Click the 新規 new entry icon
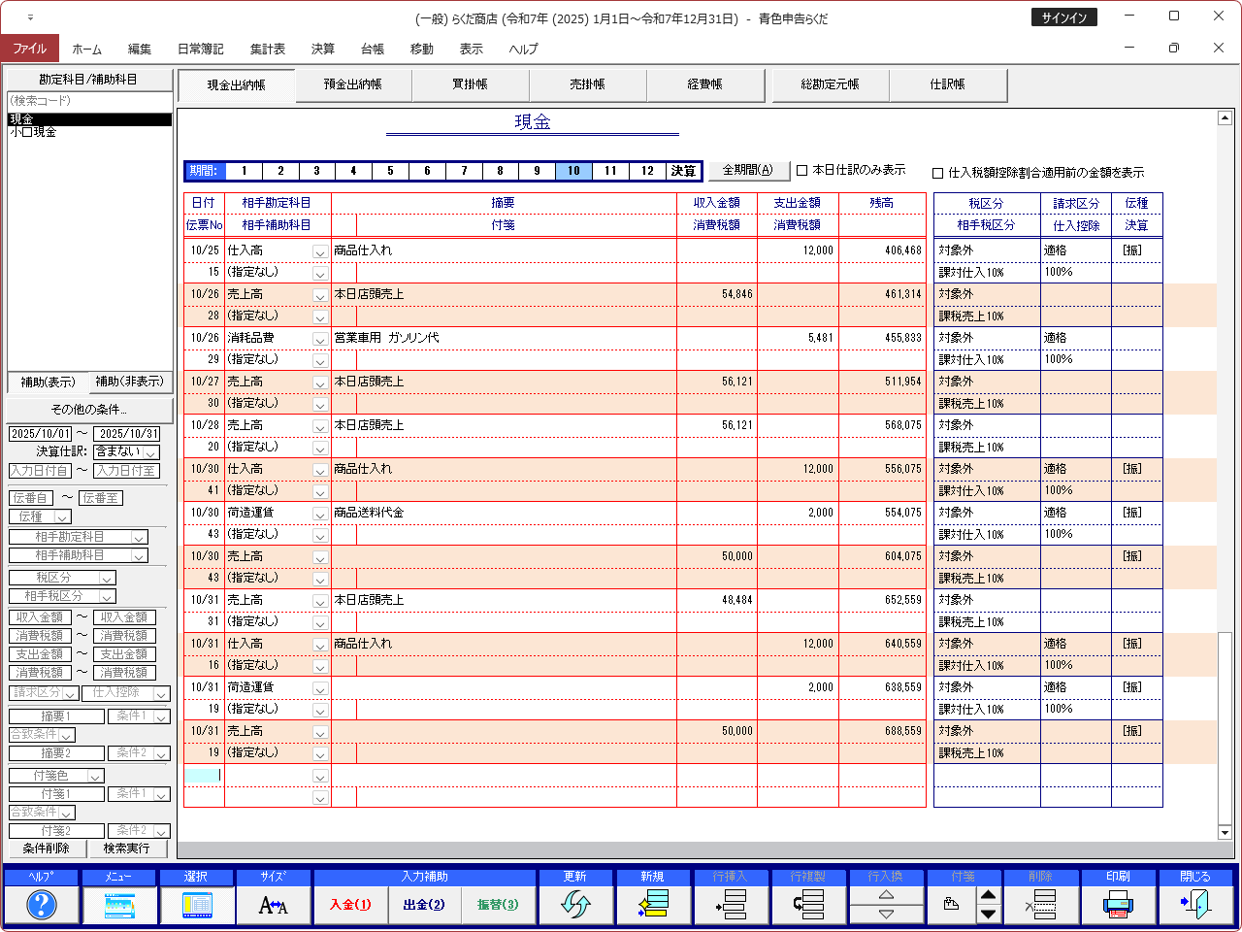 point(653,905)
